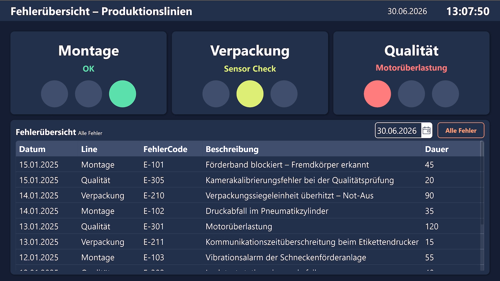The width and height of the screenshot is (500, 281).
Task: Select duration 15 in the E-211 row
Action: click(429, 242)
